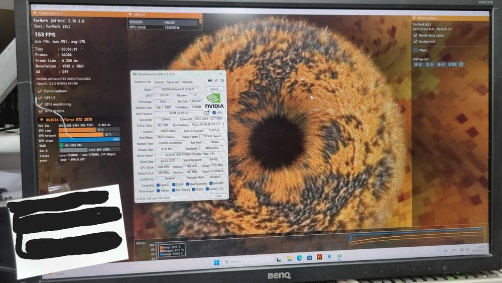The image size is (502, 283).
Task: Toggle the DirectML checkbox
Action: click(211, 183)
